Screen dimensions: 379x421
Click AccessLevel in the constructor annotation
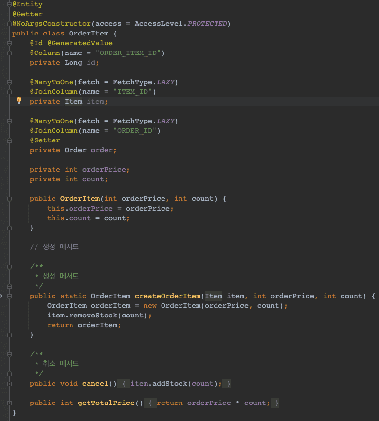pos(159,24)
